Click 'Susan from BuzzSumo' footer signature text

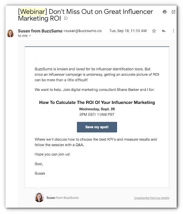coord(62,198)
